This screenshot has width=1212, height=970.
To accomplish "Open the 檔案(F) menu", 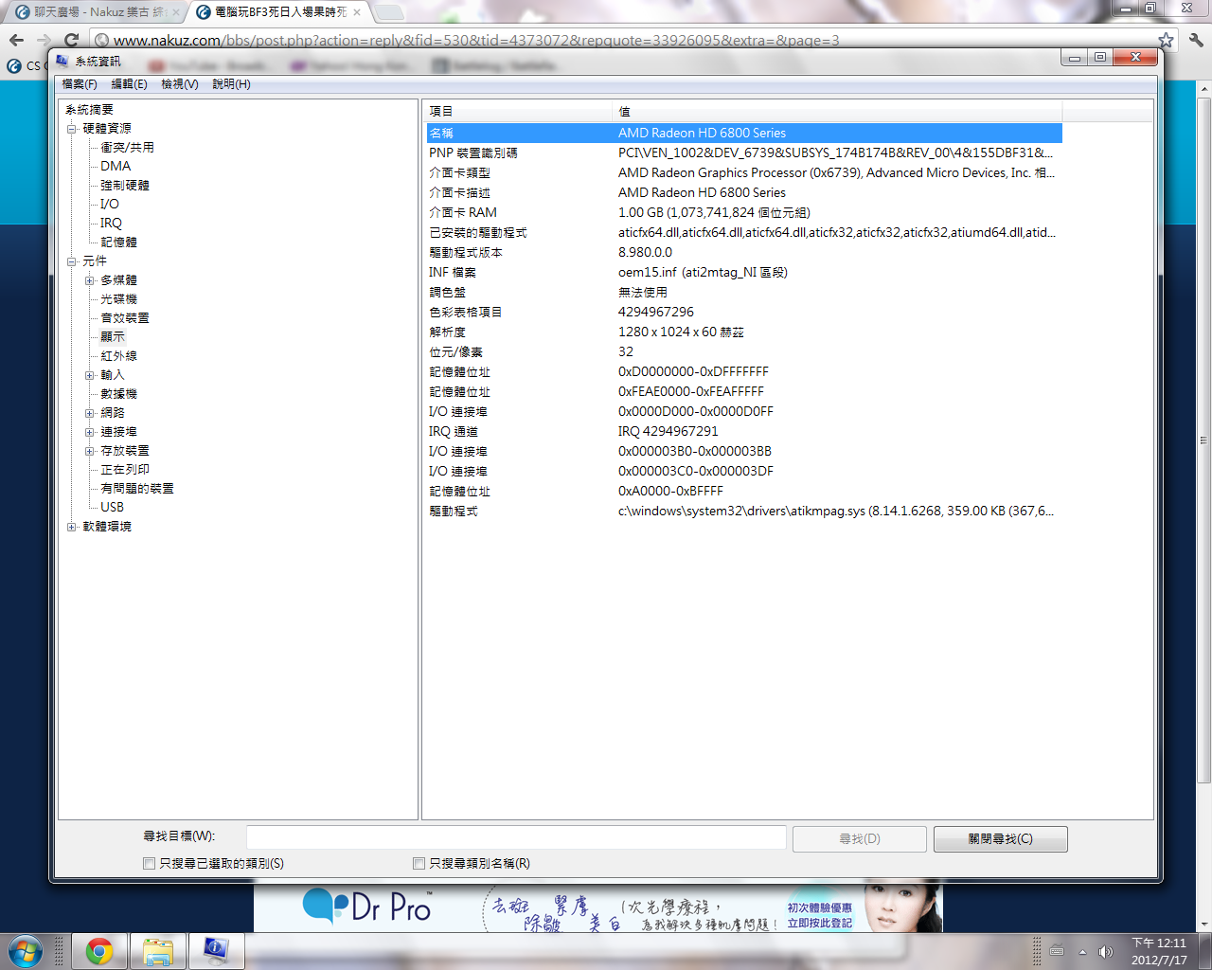I will 80,84.
